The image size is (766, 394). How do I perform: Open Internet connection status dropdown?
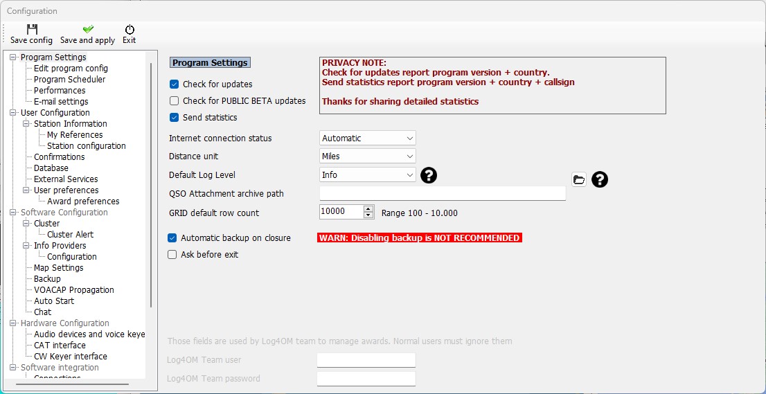click(x=367, y=138)
